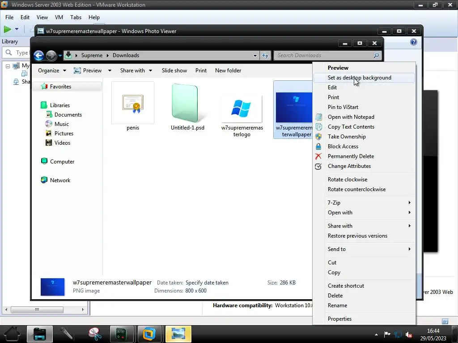Choose Change Attributes in context menu

coord(364,166)
